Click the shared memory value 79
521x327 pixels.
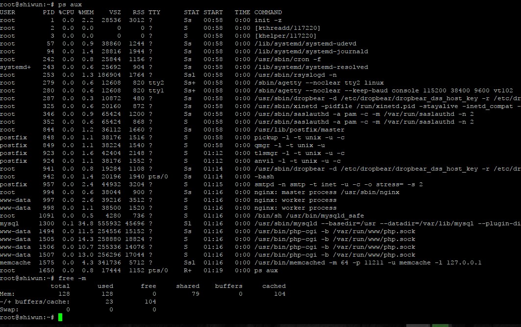coord(196,294)
